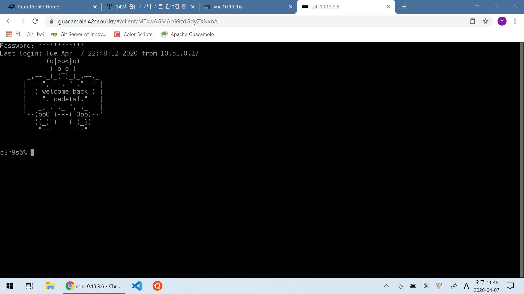Open Visual Studio Code from taskbar

tap(137, 286)
